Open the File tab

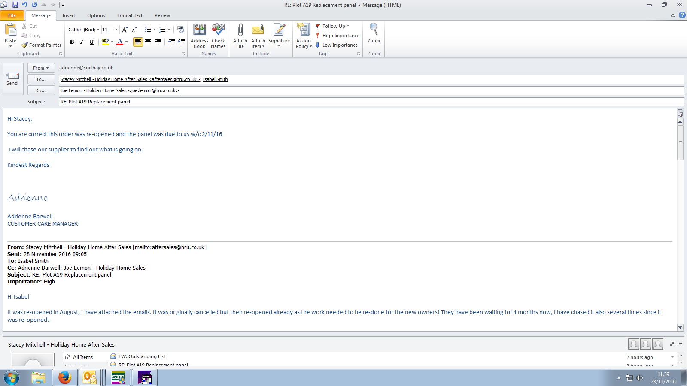[12, 15]
